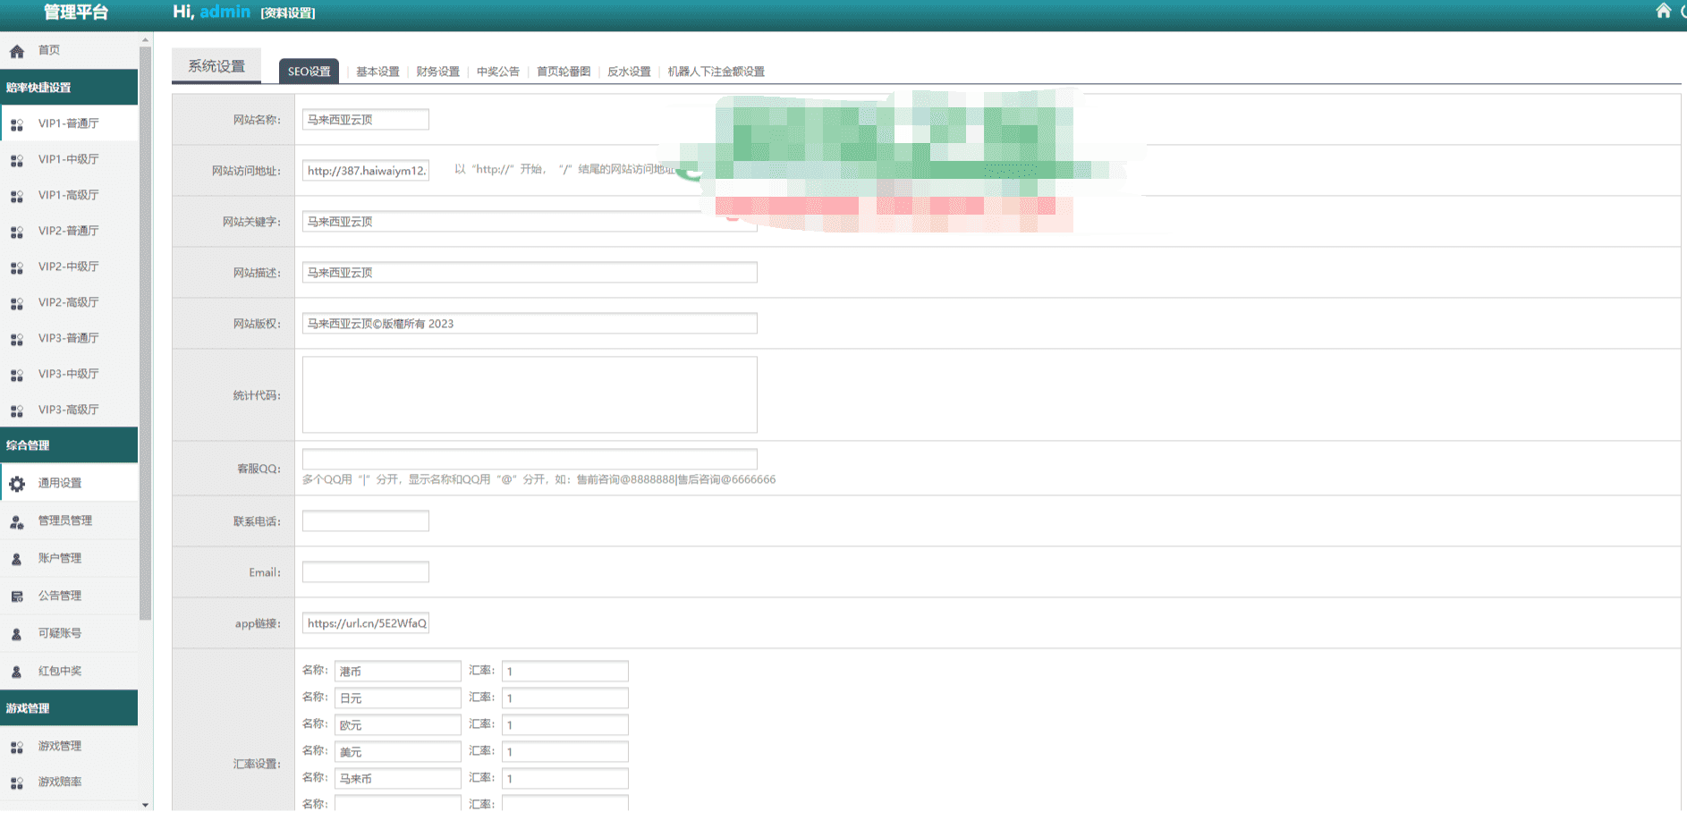Viewport: 1687px width, 837px height.
Task: Open the 中奖公告 tab
Action: coord(497,72)
